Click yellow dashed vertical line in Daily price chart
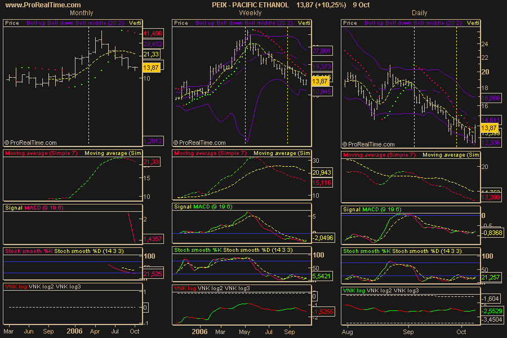507x338 pixels. (x=456, y=84)
